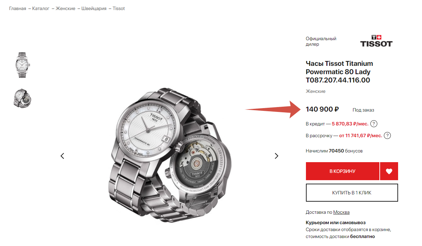Click the Tissot breadcrumb link
The height and width of the screenshot is (246, 422).
point(118,8)
